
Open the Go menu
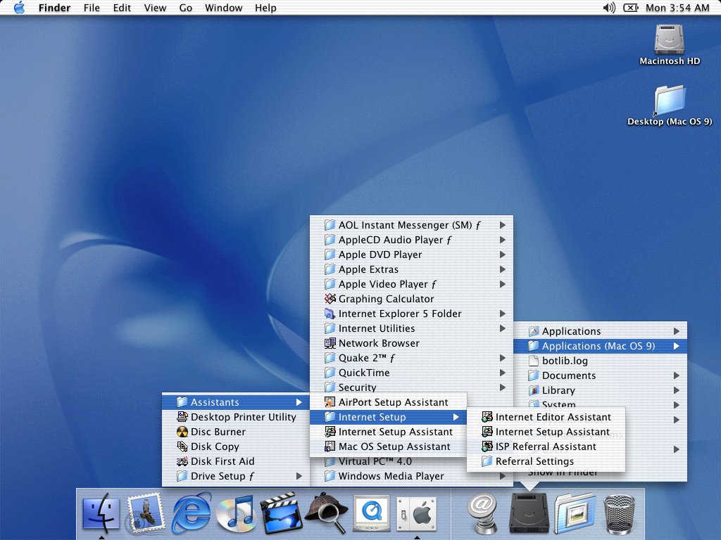(x=185, y=8)
